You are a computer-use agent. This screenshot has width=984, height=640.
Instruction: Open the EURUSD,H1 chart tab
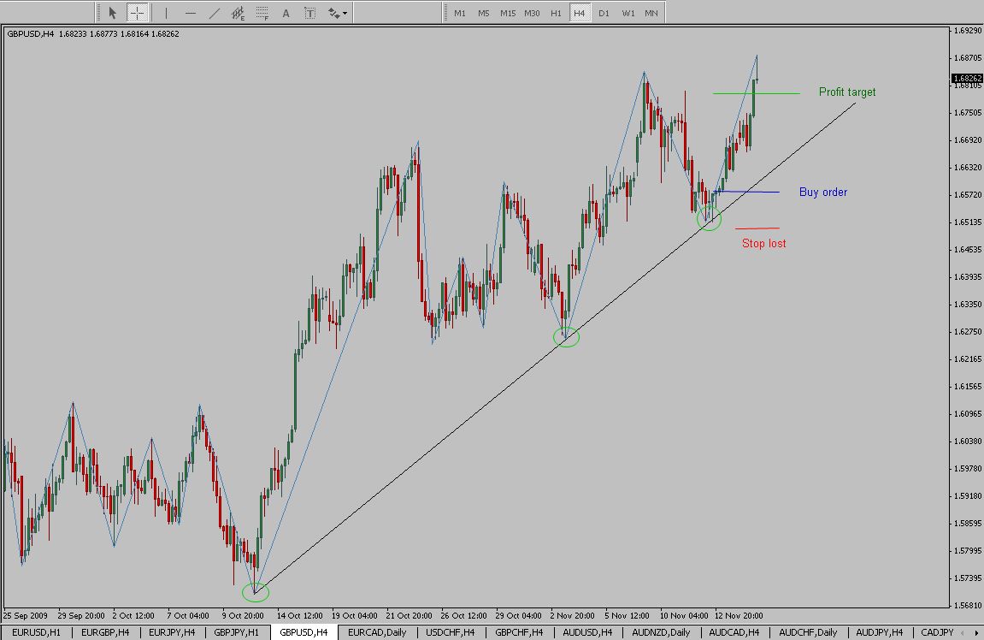pos(36,632)
